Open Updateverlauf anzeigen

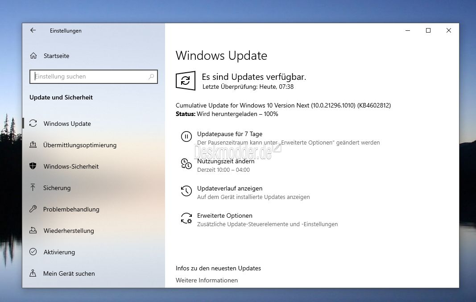230,189
